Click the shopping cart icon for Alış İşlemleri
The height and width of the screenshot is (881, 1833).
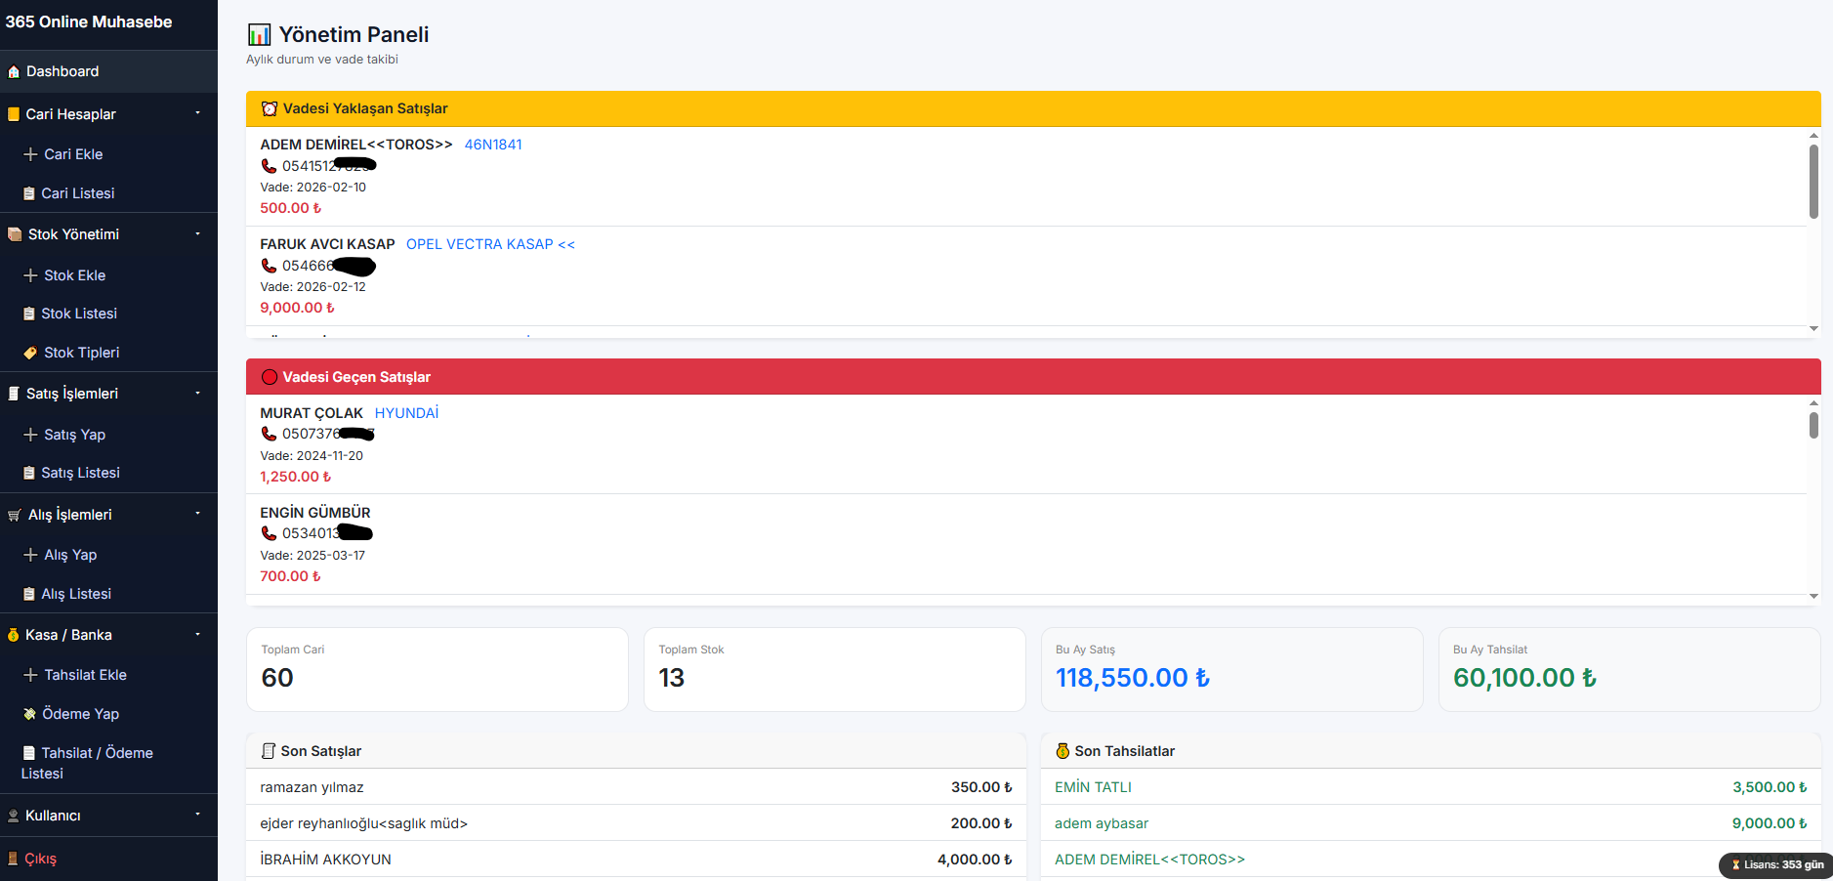tap(14, 515)
